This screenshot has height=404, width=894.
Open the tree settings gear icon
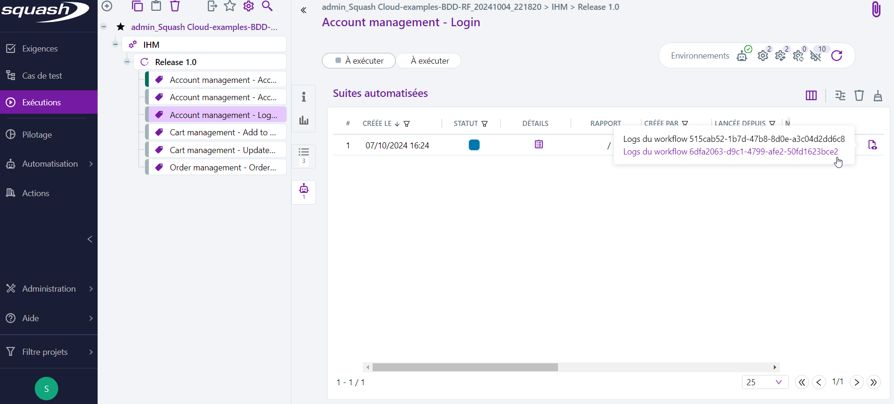point(249,6)
